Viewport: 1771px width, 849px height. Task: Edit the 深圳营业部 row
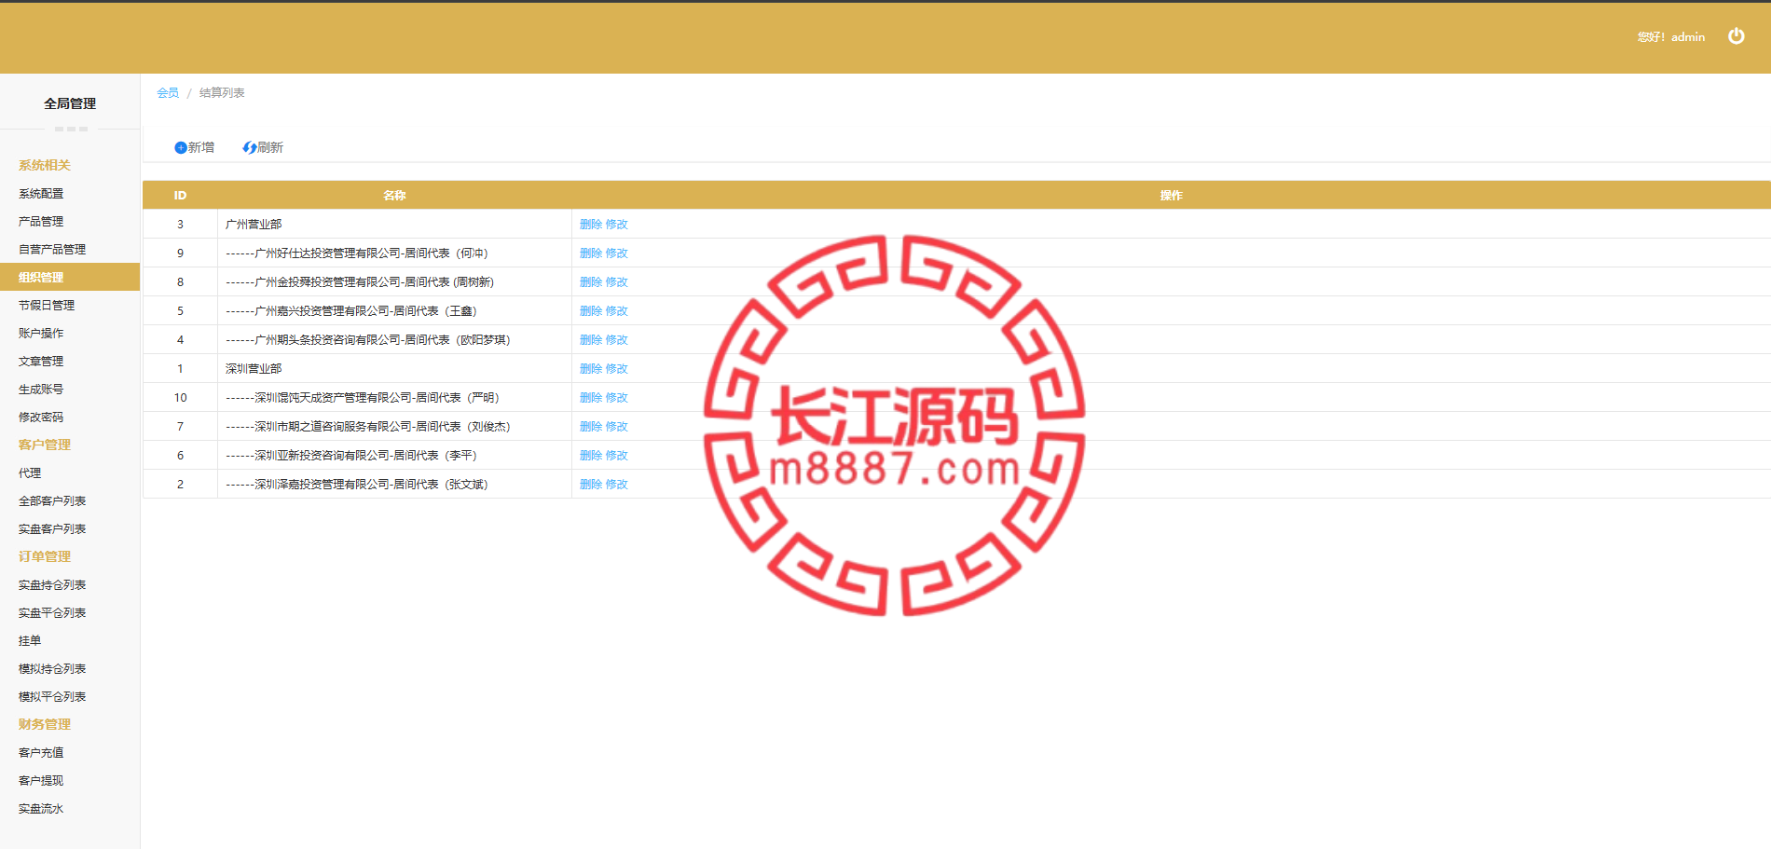pos(617,369)
